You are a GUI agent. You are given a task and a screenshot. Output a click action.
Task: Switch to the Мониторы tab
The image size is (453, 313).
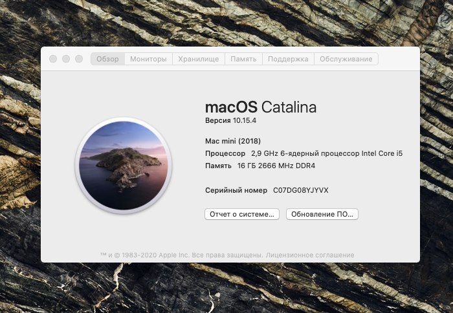(148, 59)
